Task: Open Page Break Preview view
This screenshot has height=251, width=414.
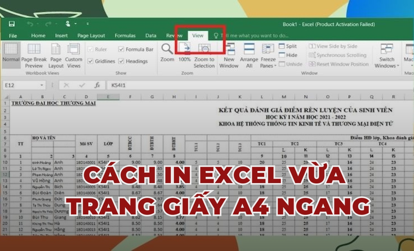Action: click(34, 56)
